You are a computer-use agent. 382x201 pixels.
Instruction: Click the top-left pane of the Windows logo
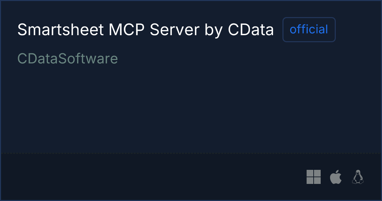(310, 173)
